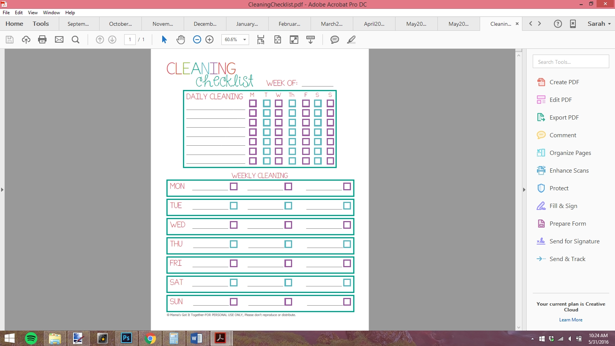615x346 pixels.
Task: Click the forward chevron to browse tabs
Action: tap(540, 23)
